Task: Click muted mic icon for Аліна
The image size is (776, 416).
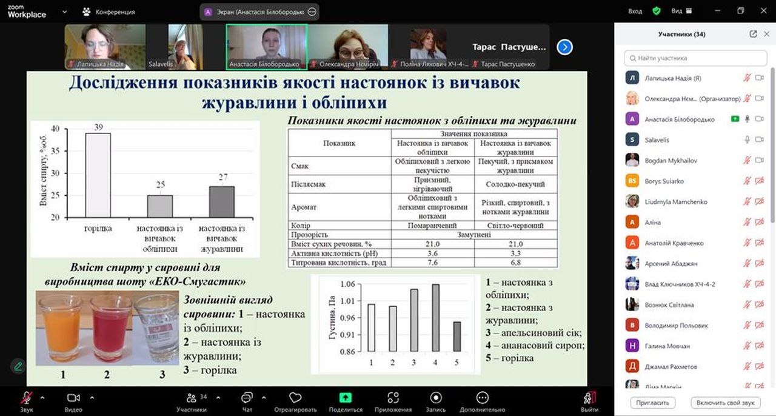Action: pyautogui.click(x=748, y=223)
